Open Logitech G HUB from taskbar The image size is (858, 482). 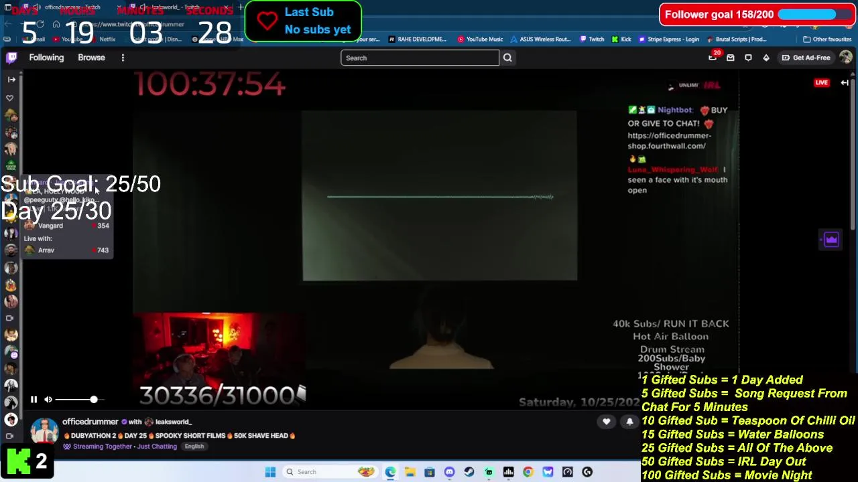pos(587,472)
